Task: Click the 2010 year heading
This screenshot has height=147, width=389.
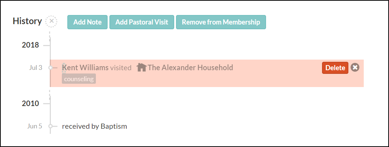Action: (30, 103)
